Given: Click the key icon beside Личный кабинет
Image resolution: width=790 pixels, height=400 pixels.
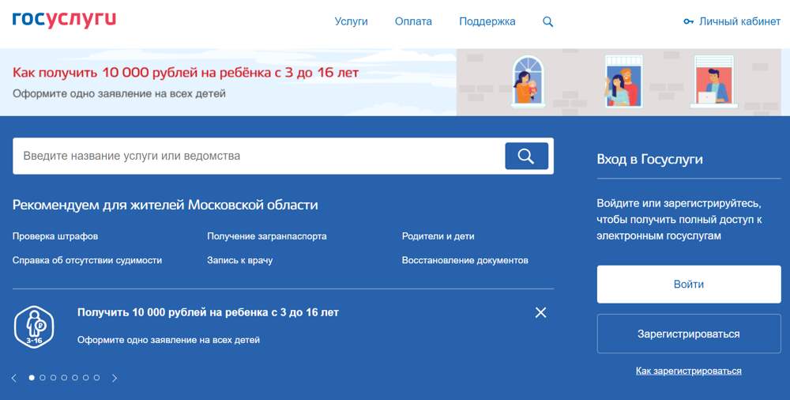Looking at the screenshot, I should (688, 22).
